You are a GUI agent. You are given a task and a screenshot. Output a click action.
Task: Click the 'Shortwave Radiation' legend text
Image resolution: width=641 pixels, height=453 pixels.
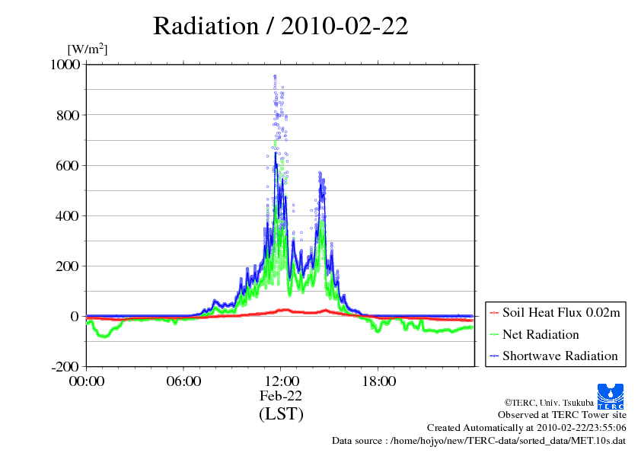pos(560,356)
